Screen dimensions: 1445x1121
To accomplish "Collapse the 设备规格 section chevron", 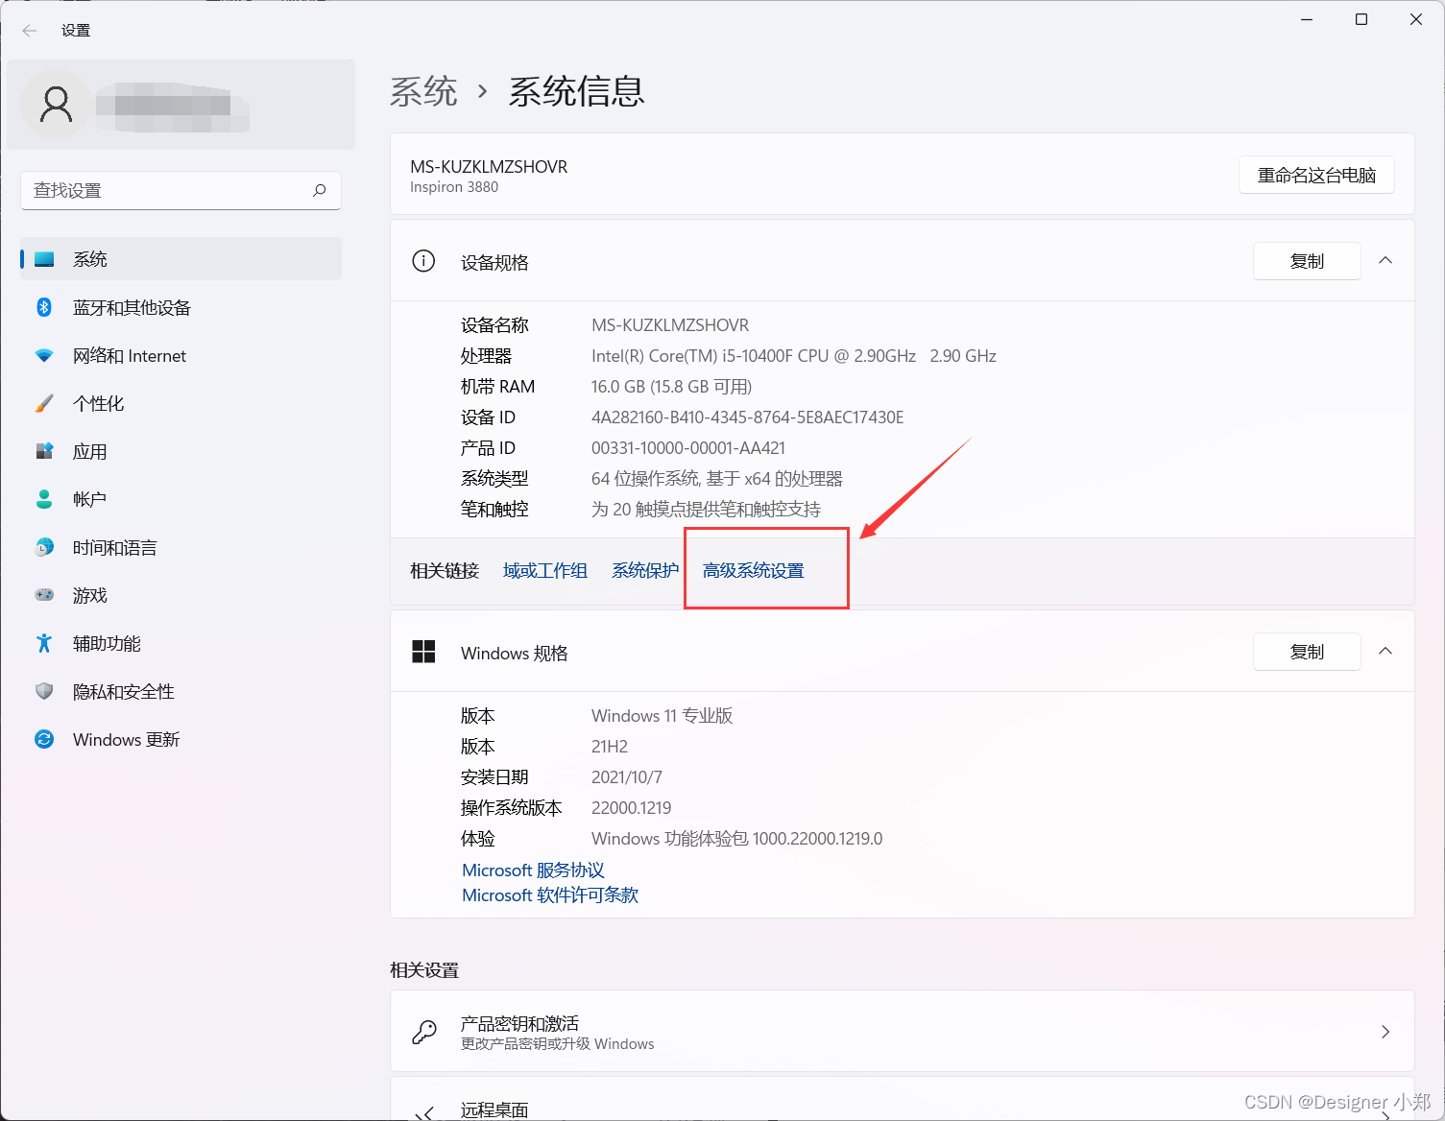I will click(1385, 260).
